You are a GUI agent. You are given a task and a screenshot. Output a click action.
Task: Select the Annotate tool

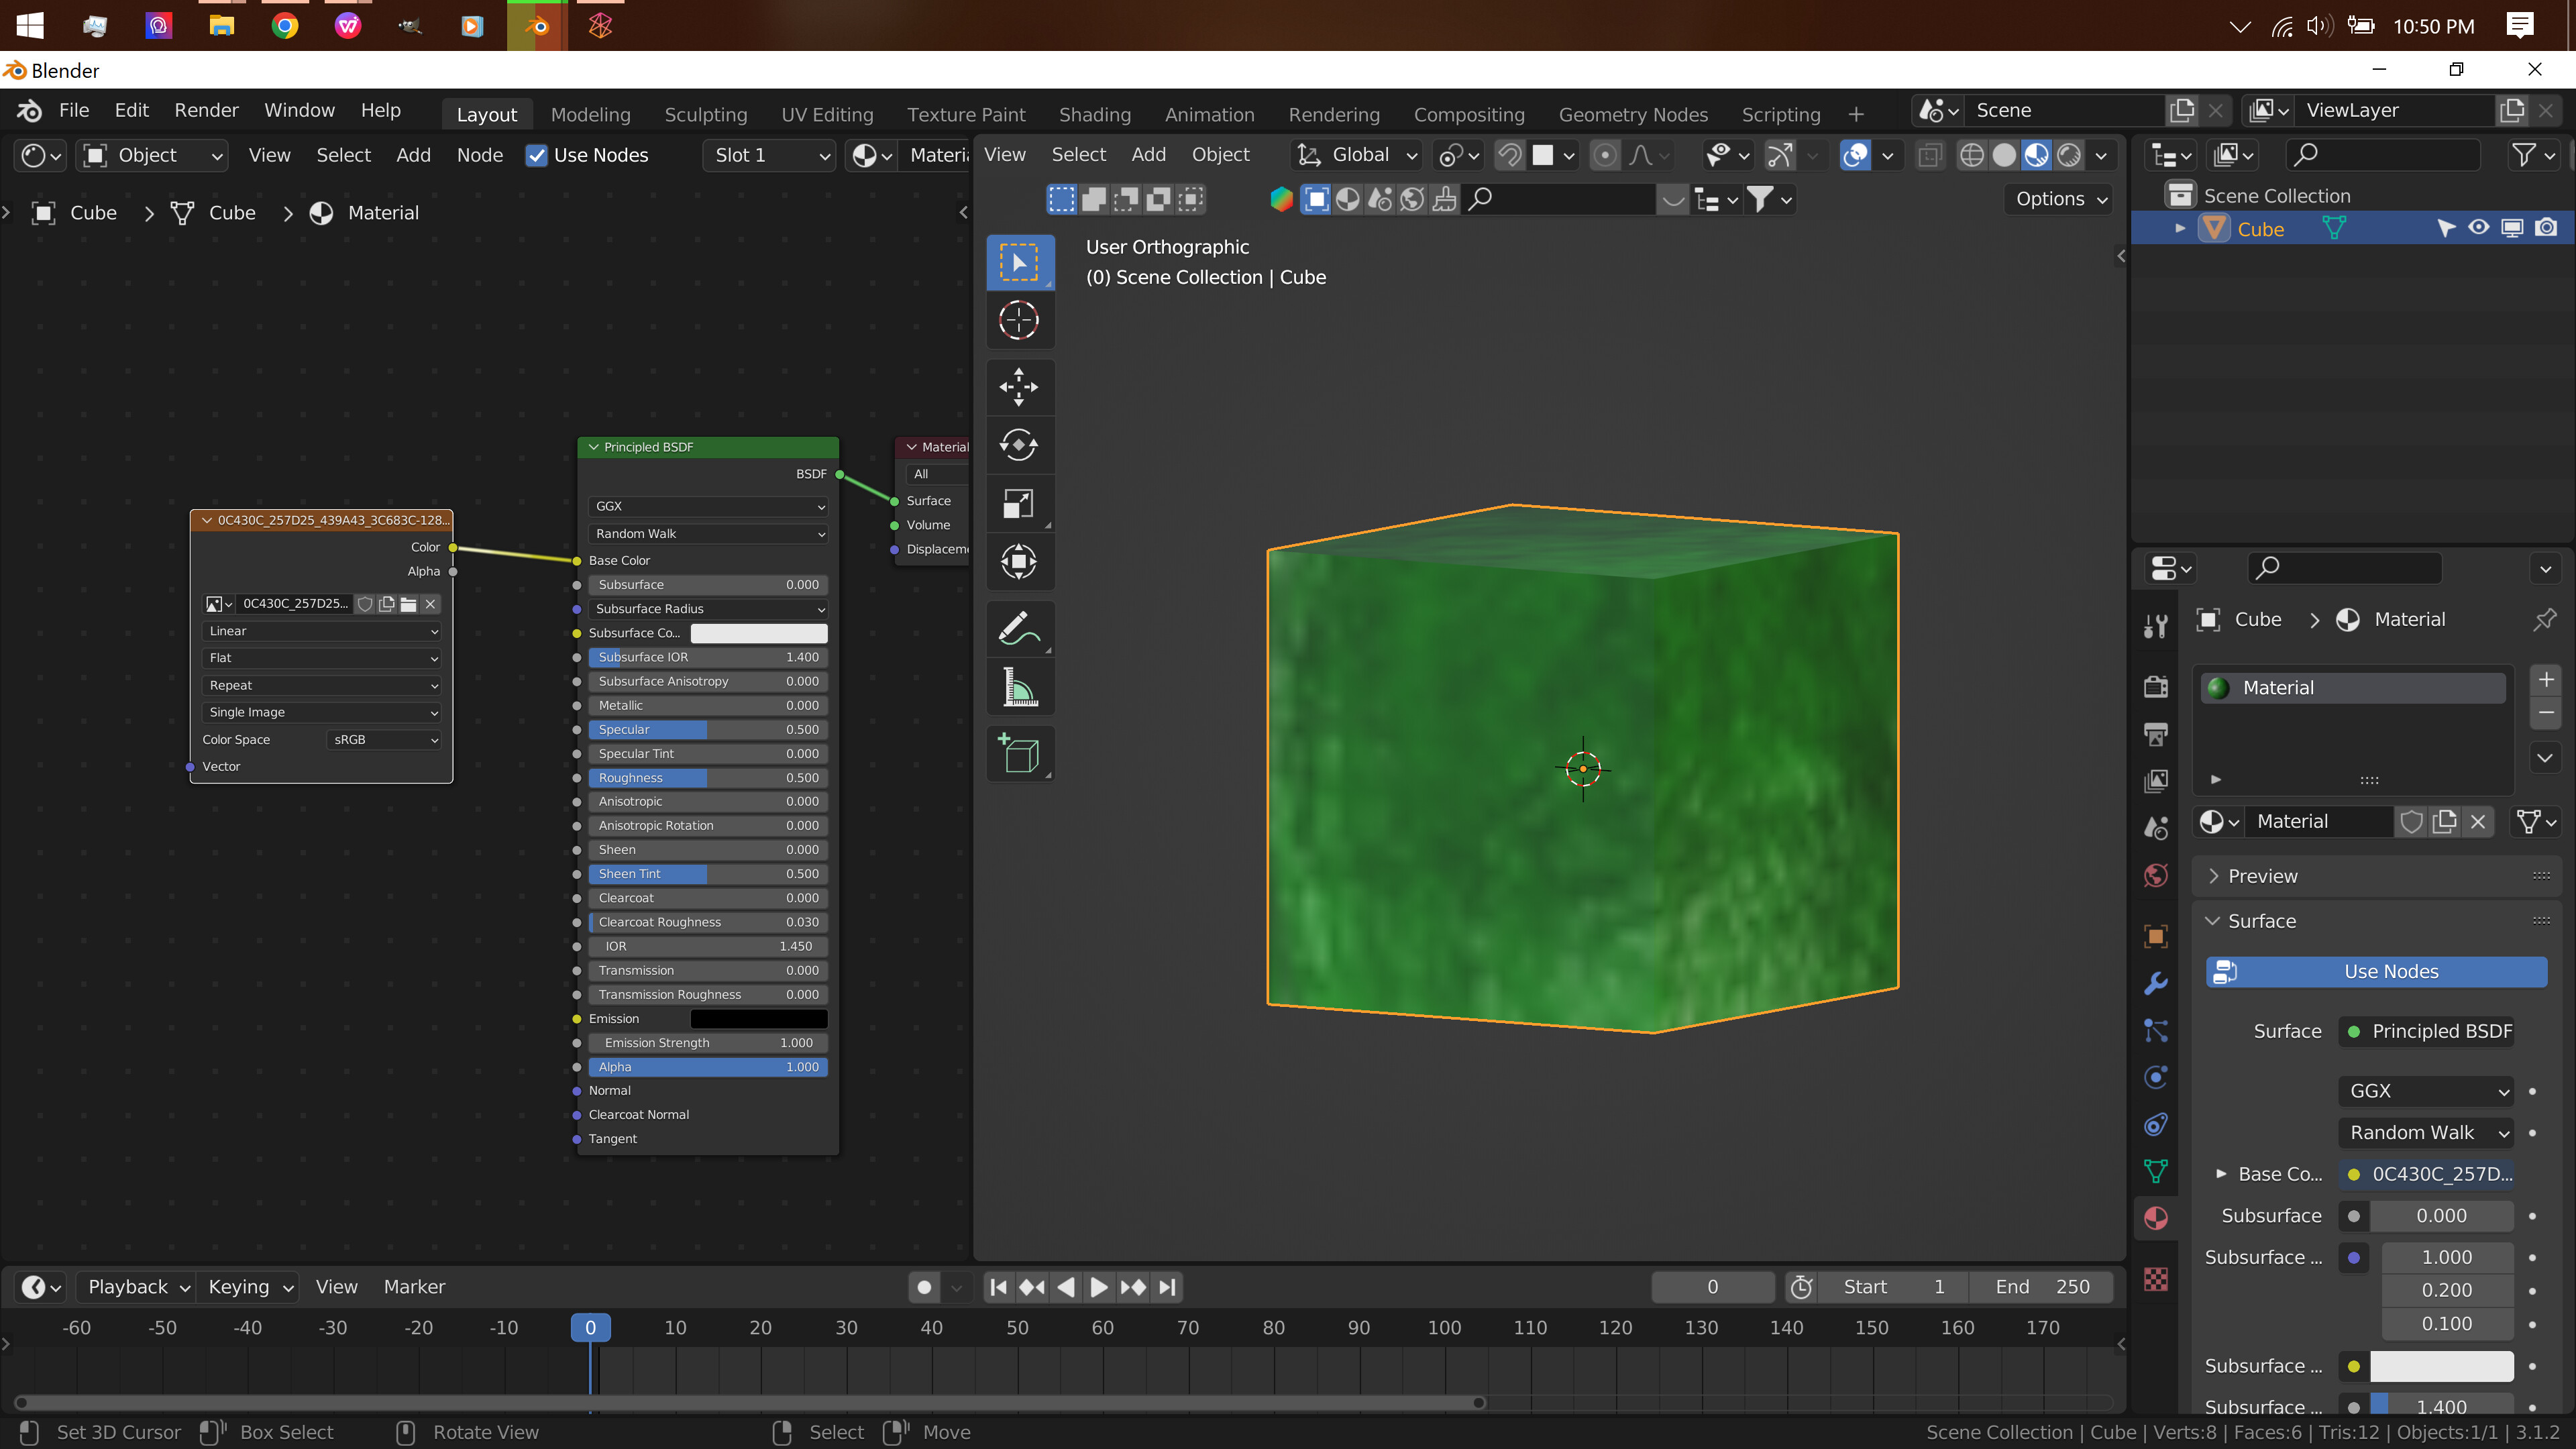pos(1019,628)
